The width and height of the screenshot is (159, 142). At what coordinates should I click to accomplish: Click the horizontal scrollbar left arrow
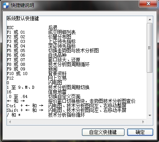[10, 122]
